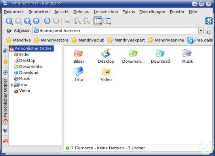
Task: Open the Mandrivaonline bookmark
Action: (166, 40)
